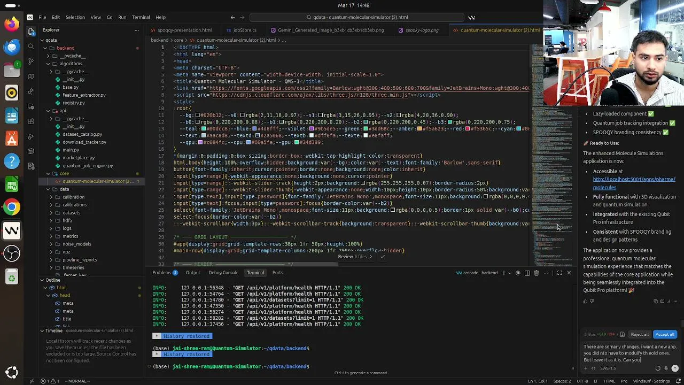
Task: Open the Google Fonts URL in code
Action: point(369,88)
